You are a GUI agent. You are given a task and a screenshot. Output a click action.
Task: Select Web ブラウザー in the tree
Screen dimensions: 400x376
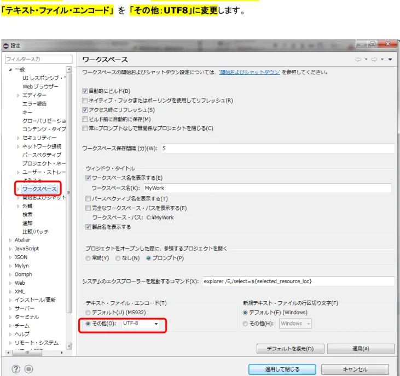tap(40, 86)
